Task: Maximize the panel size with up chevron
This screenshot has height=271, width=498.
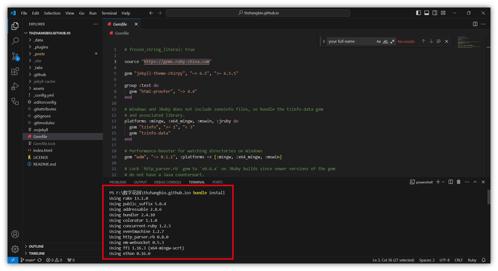Action: (x=475, y=182)
